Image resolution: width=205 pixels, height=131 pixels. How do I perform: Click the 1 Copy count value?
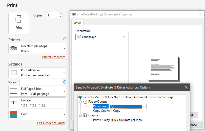click(116, 111)
